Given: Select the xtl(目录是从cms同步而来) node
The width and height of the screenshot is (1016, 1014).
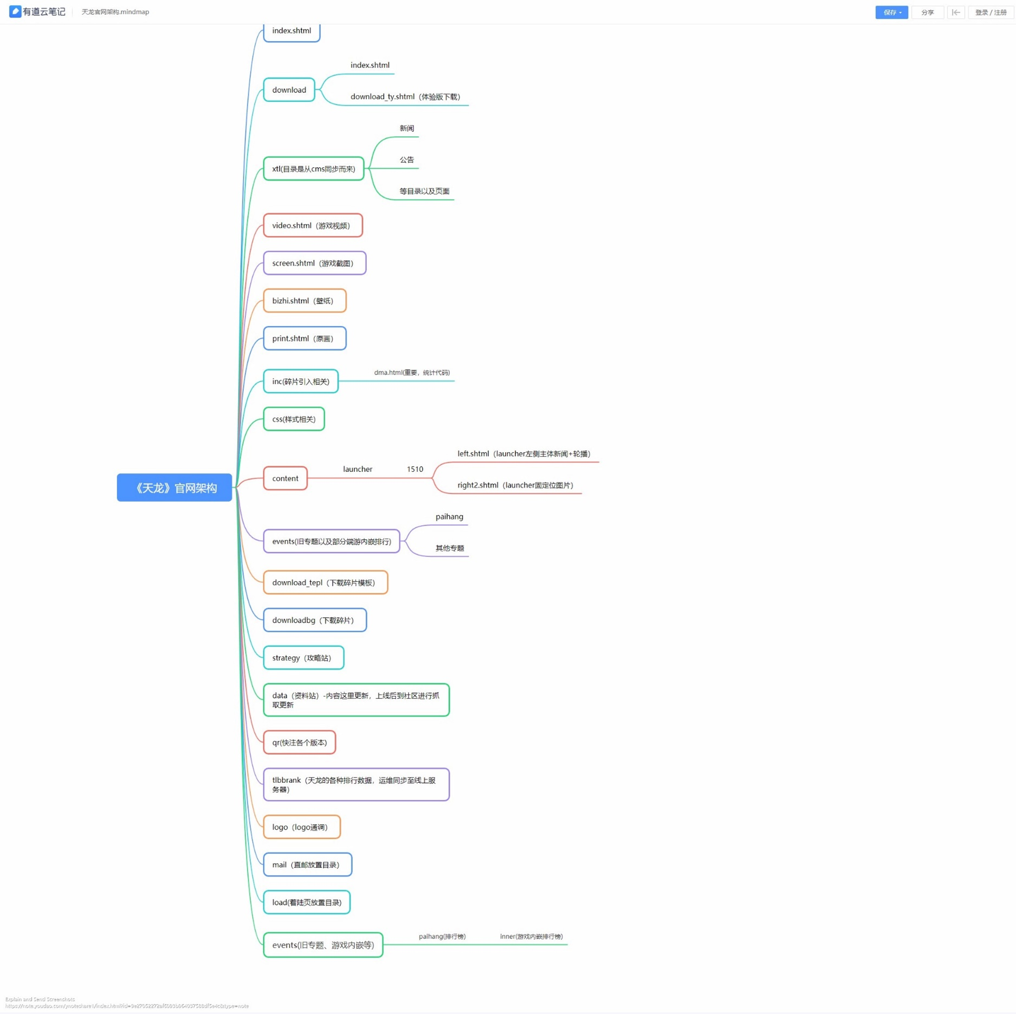Looking at the screenshot, I should point(313,169).
